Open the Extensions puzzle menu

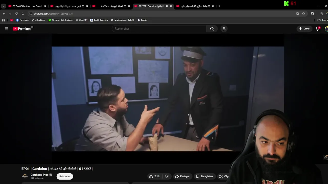click(312, 14)
